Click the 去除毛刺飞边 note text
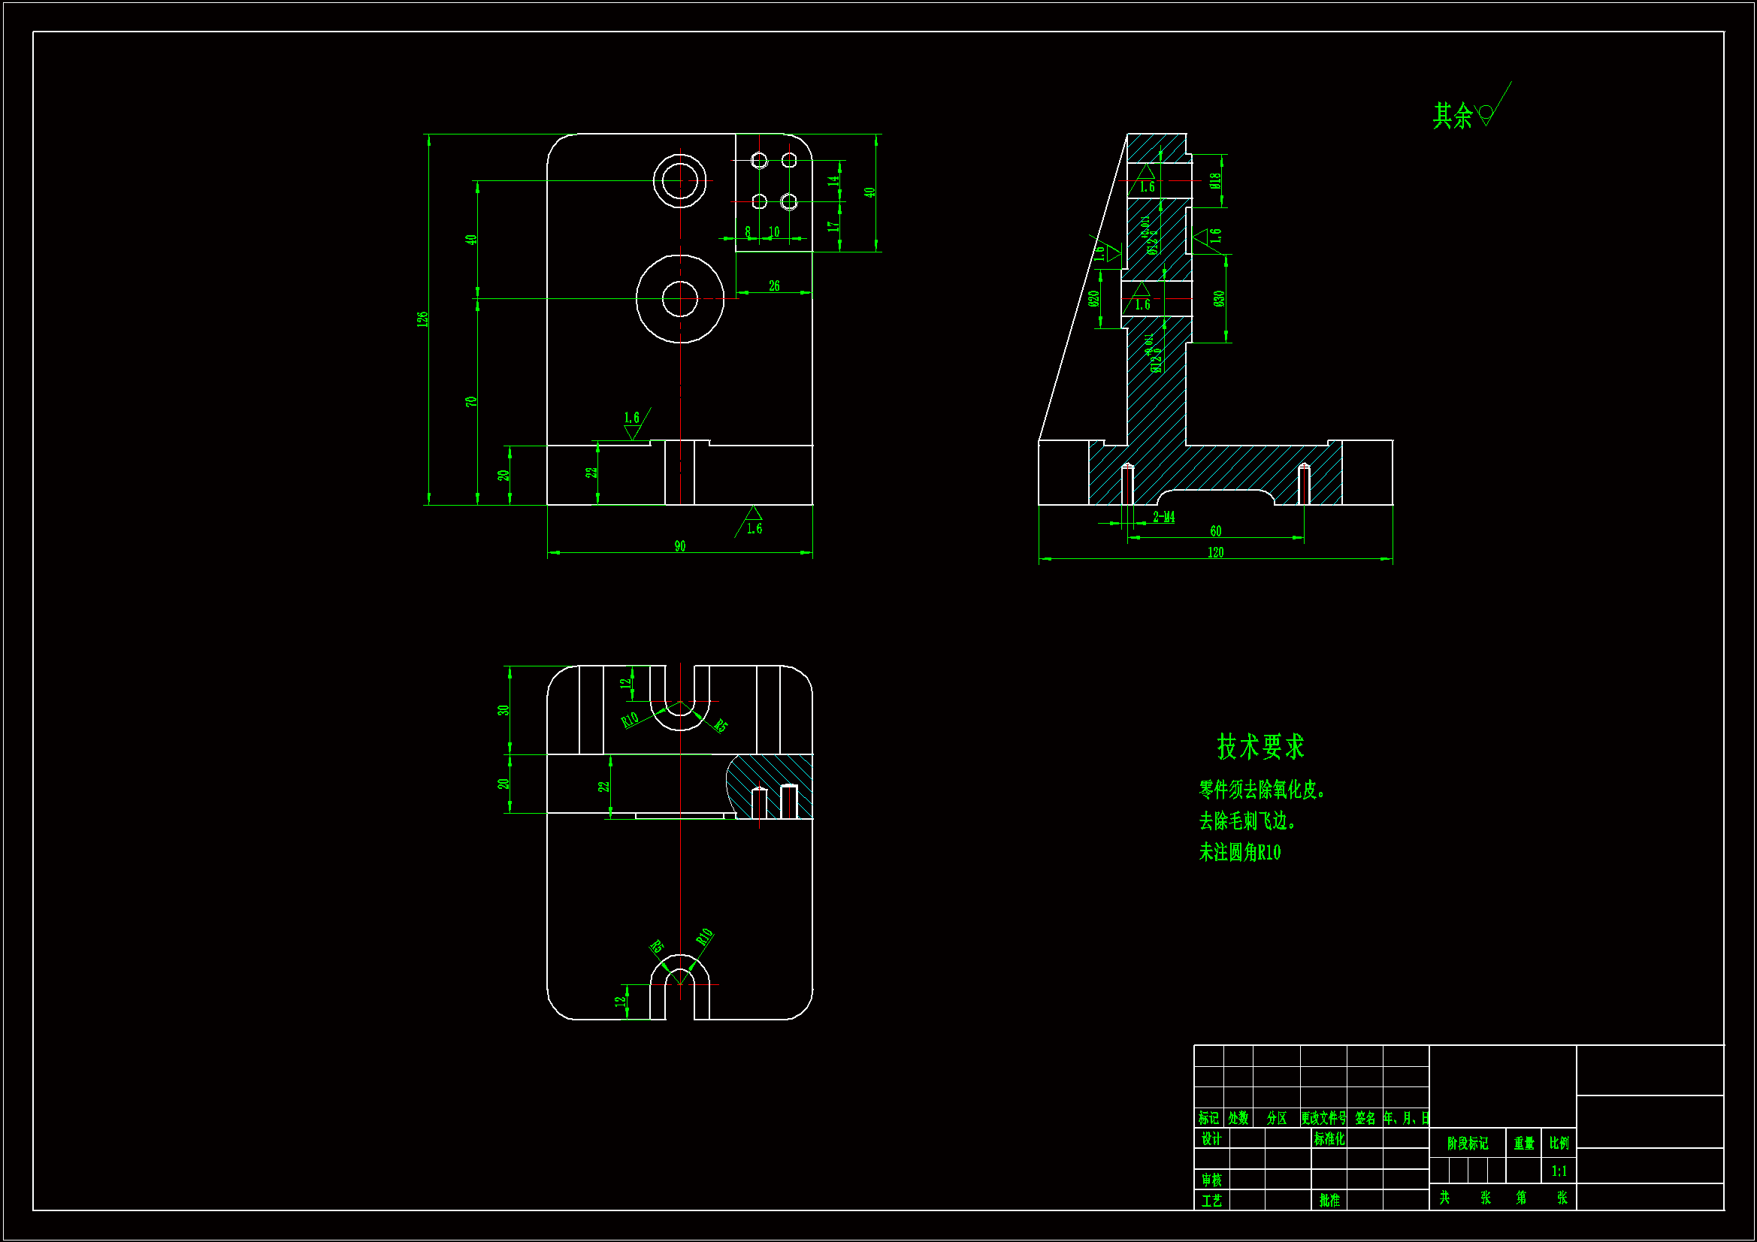 1247,821
